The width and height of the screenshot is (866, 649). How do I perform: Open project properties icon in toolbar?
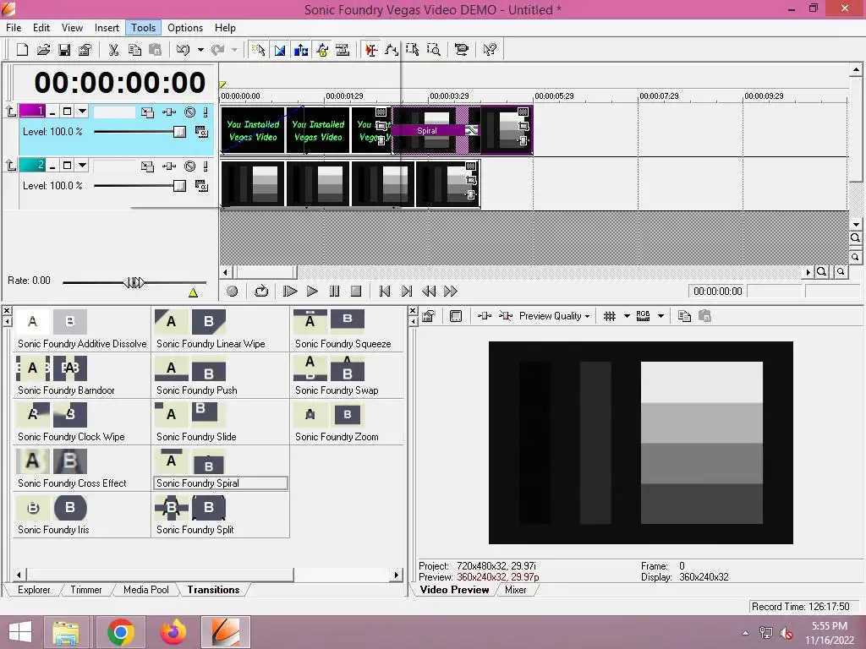(85, 50)
